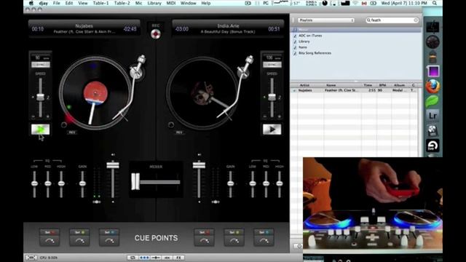Click deck 2 EQ HIGH slider knob
This screenshot has height=262, width=466.
[x=280, y=183]
